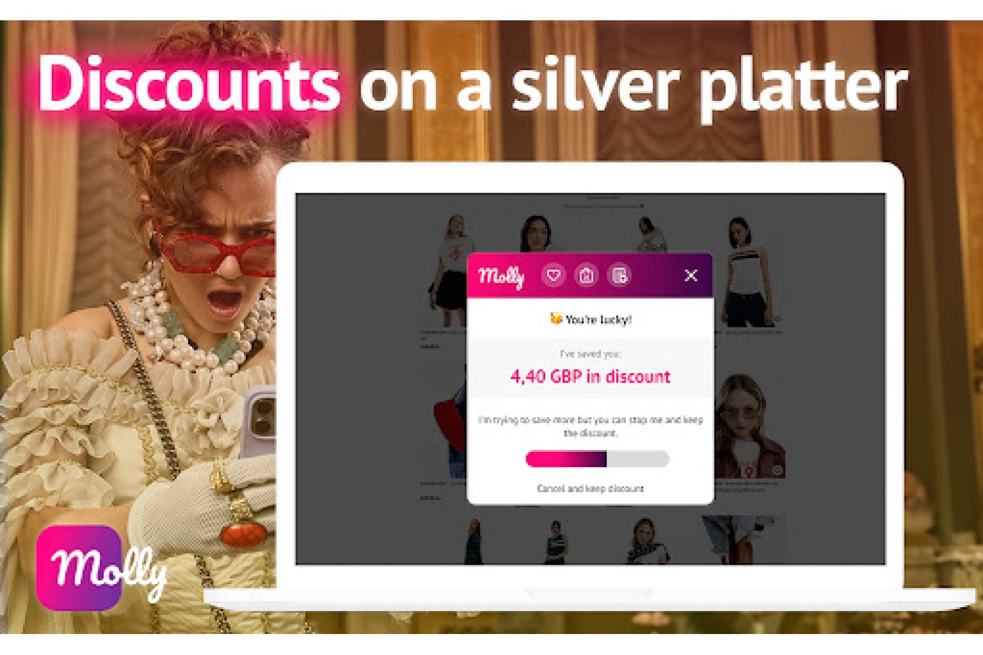Open the coupon list icon in Molly header
Screen dimensions: 983x655
[619, 276]
